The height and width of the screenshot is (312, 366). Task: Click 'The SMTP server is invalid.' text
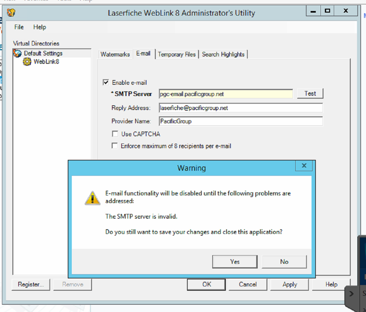[x=141, y=217]
